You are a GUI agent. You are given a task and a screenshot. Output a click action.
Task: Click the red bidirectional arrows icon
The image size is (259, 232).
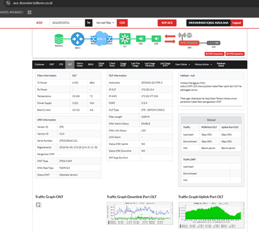click(x=170, y=39)
